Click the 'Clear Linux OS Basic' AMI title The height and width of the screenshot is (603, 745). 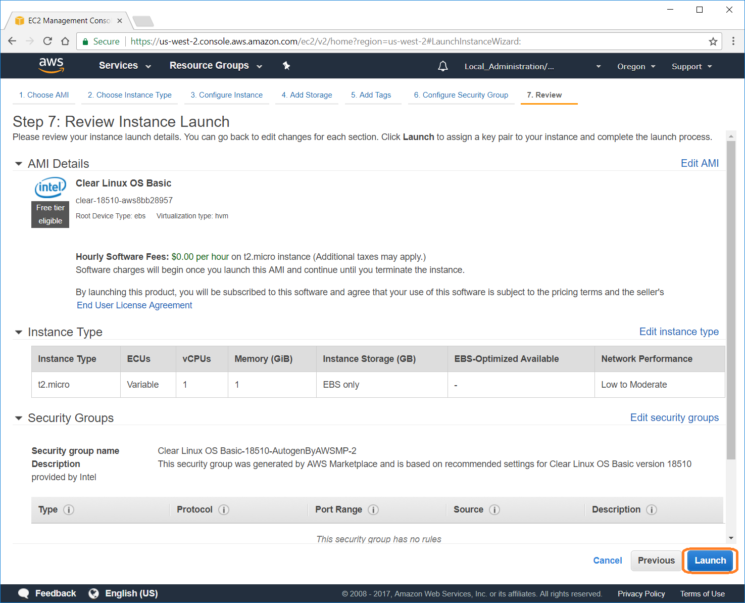(x=123, y=183)
